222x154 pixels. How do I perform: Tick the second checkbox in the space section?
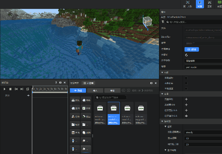coord(186,83)
